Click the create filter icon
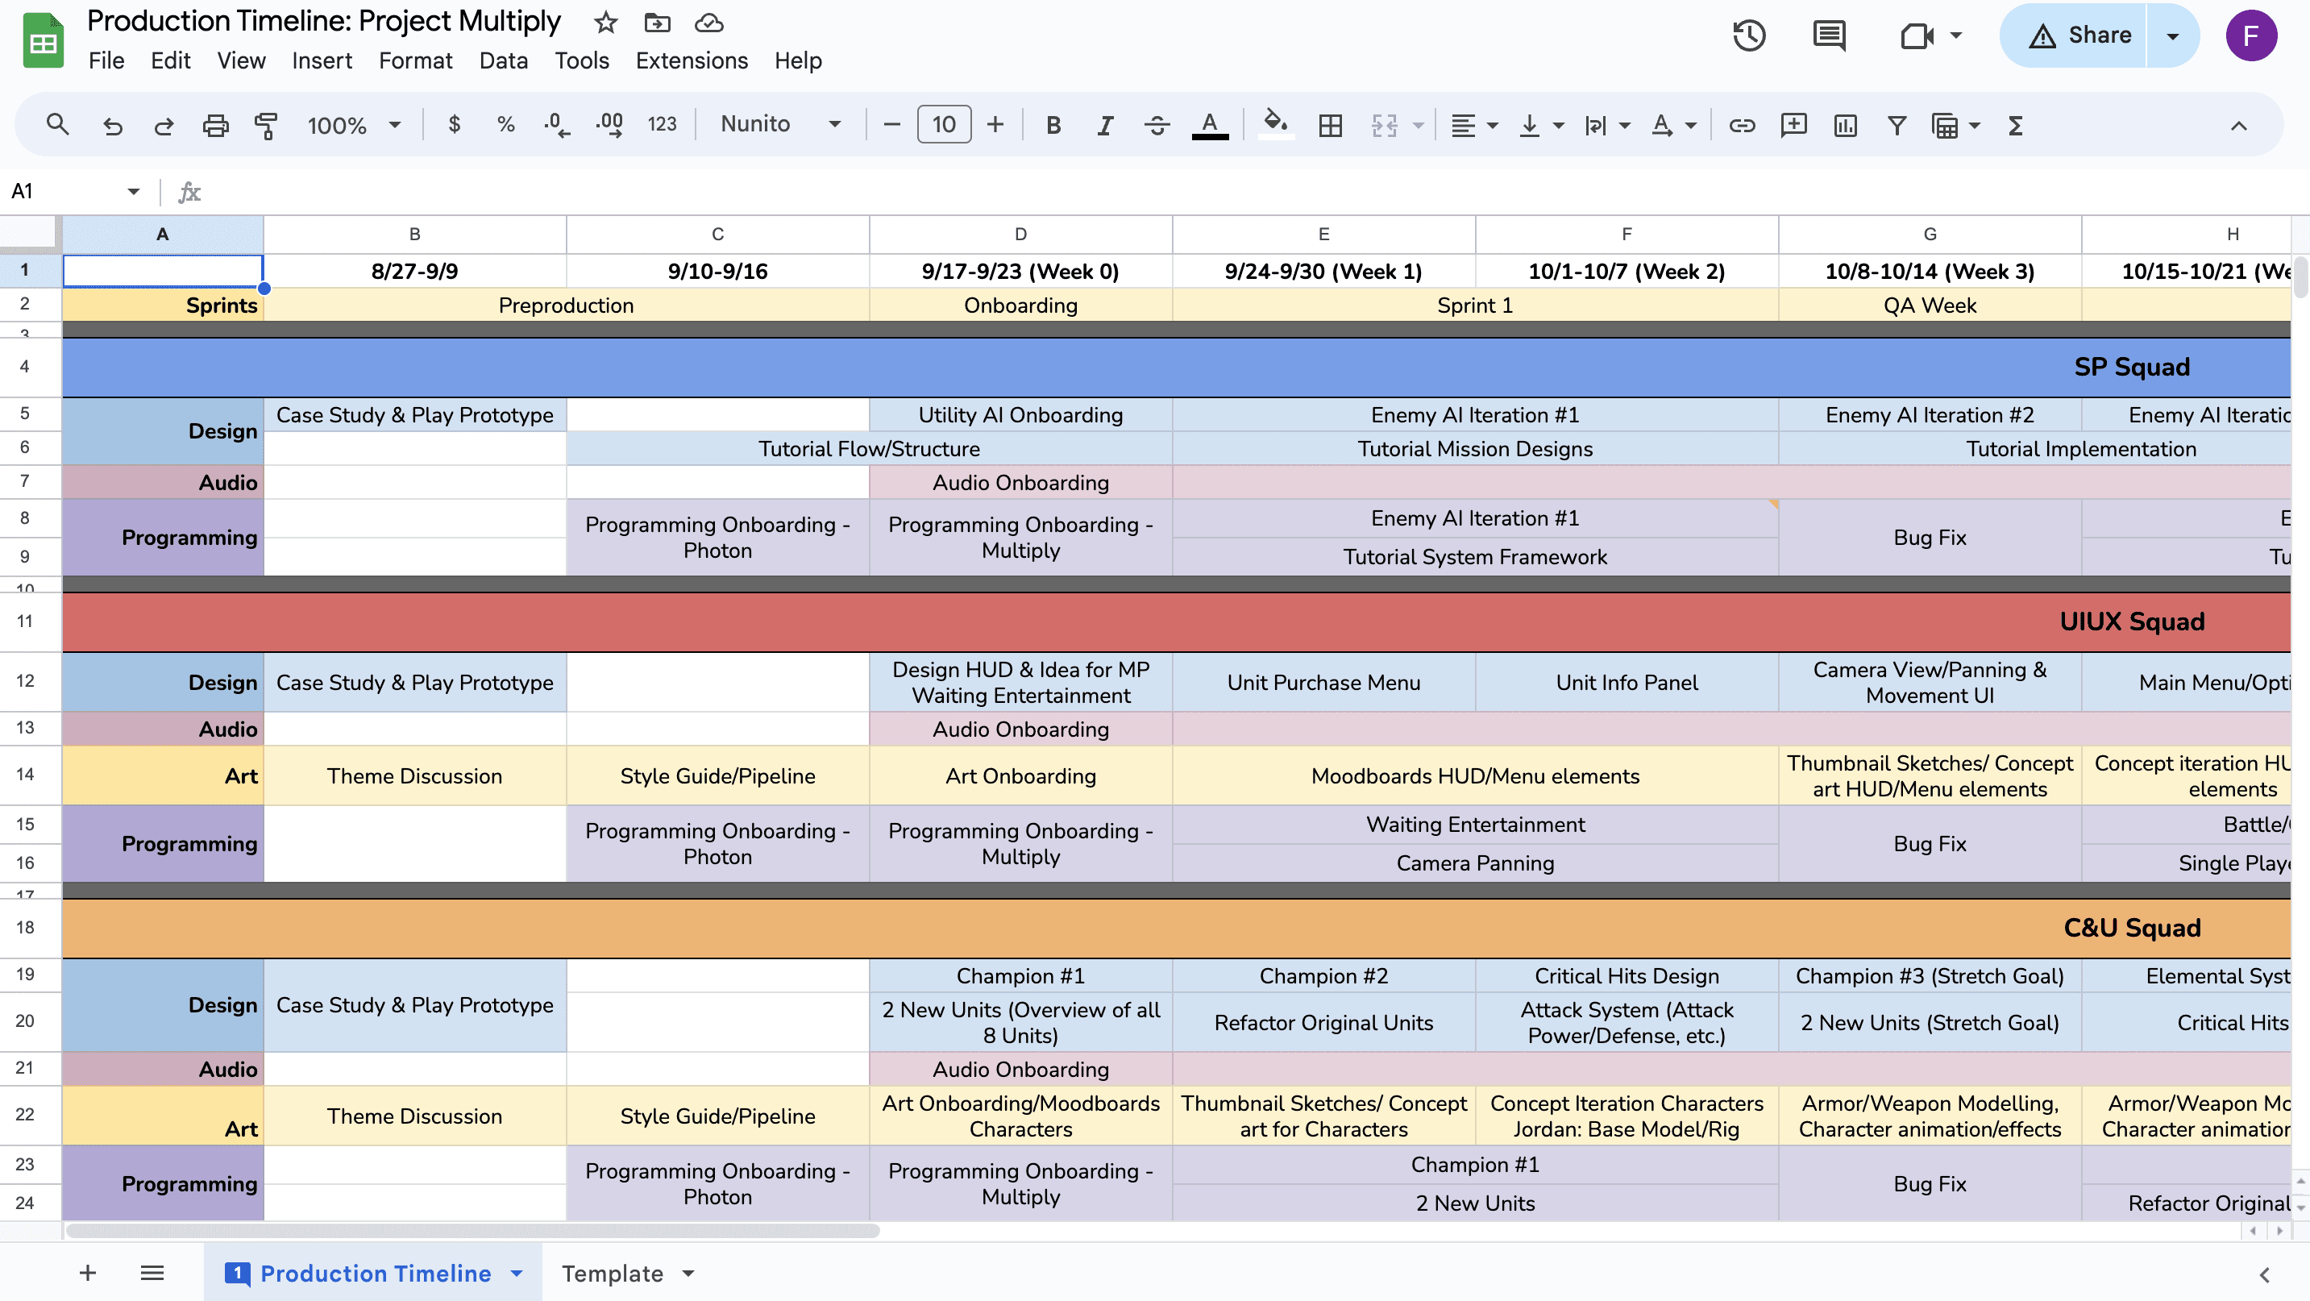Screen dimensions: 2310x1301 [x=1897, y=125]
